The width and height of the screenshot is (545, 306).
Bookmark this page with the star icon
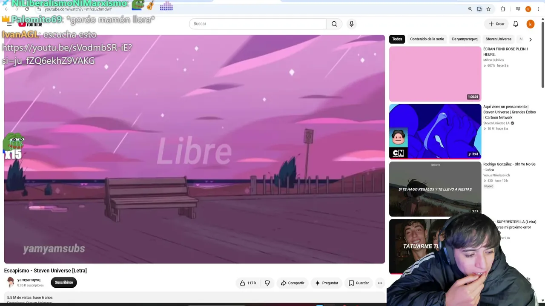(488, 9)
